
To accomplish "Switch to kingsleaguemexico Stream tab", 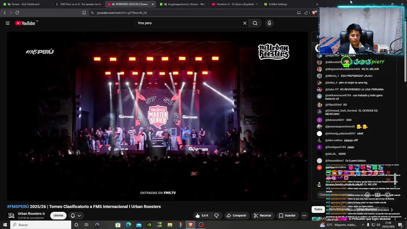I will tap(183, 4).
